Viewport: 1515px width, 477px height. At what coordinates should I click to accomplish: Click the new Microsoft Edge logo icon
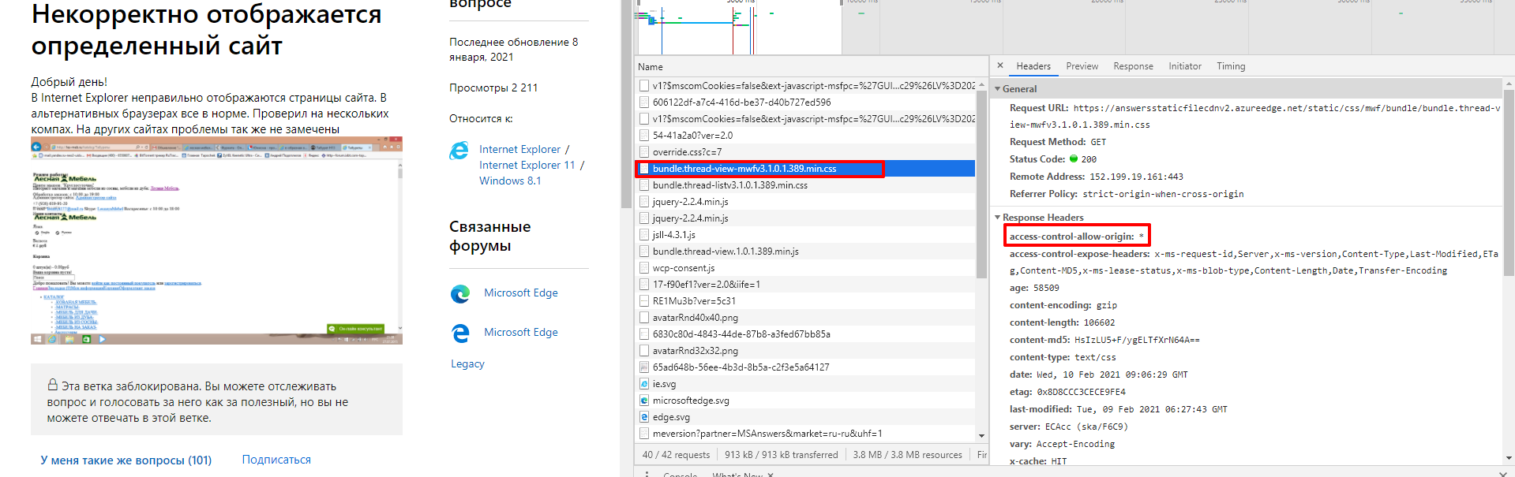coord(460,294)
